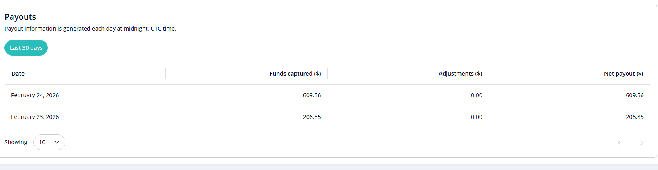Click the 609.56 net payout value
This screenshot has height=170, width=658.
click(634, 95)
